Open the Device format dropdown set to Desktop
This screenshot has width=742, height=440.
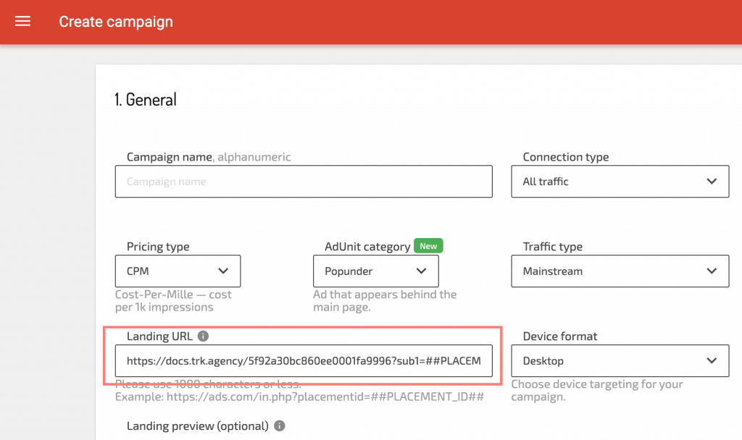tap(620, 360)
